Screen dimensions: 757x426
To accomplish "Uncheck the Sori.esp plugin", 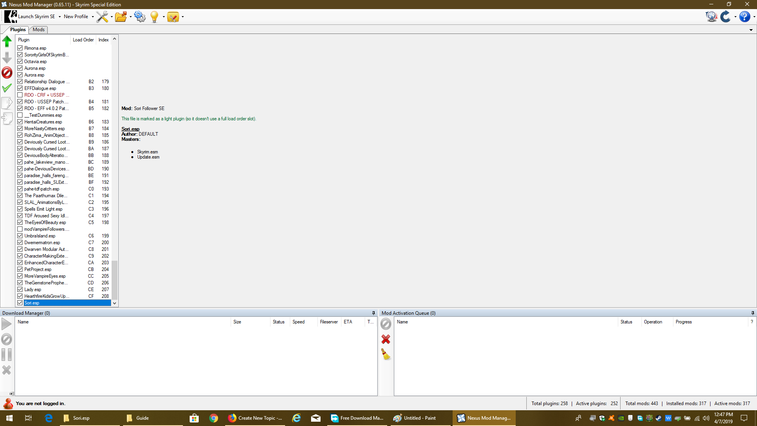I will pyautogui.click(x=20, y=303).
